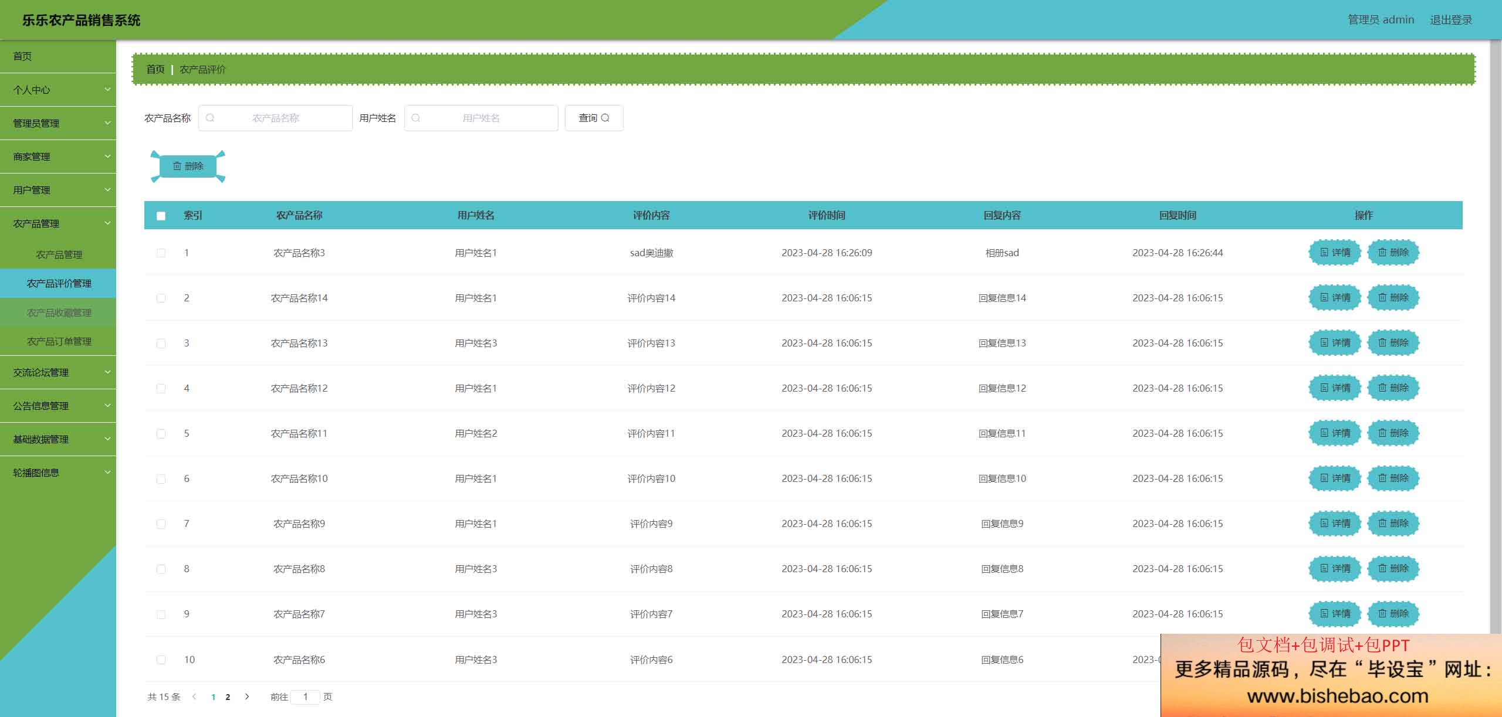Expand the 基础数据管理 sidebar menu

click(58, 439)
